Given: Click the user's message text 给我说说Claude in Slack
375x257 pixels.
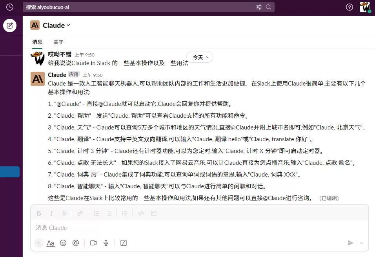Looking at the screenshot, I should (118, 63).
